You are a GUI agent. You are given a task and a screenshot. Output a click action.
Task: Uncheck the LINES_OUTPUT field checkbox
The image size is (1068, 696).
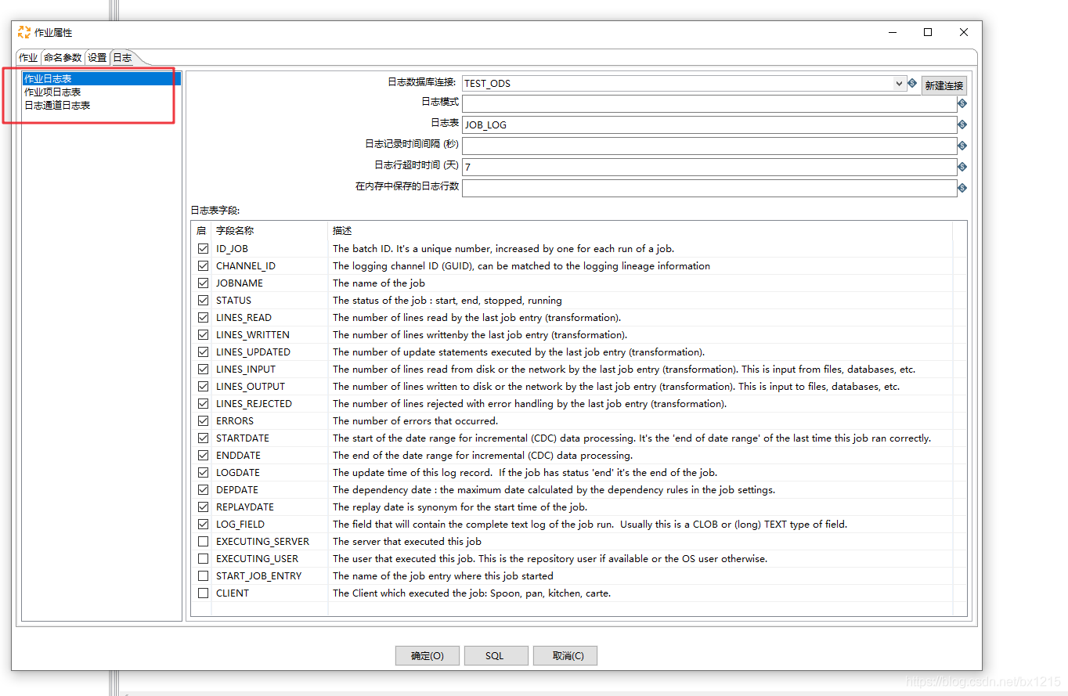tap(203, 387)
